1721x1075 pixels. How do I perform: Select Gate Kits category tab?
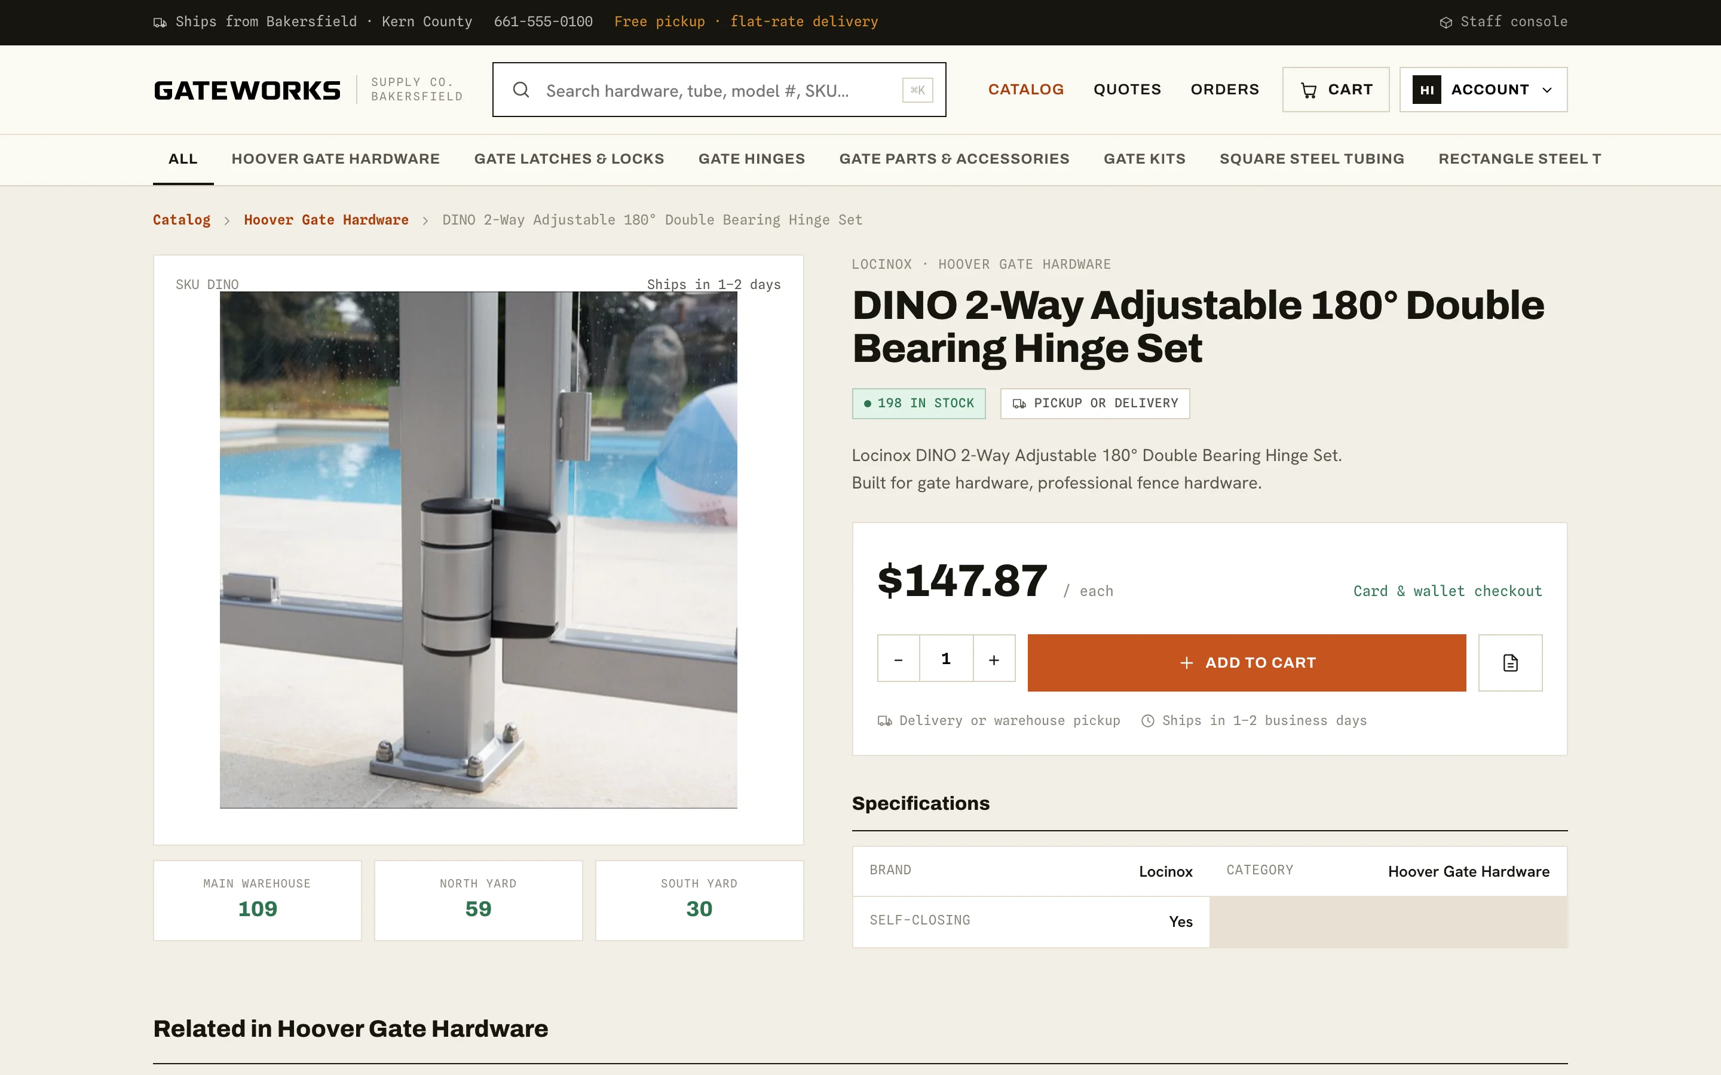1144,159
